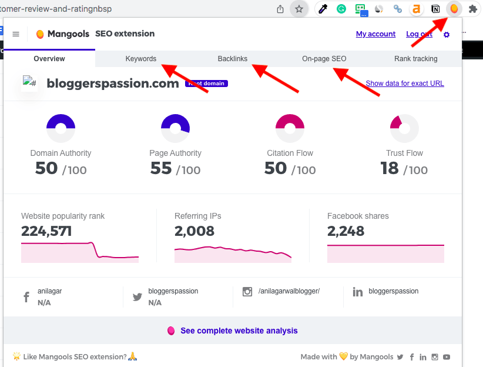Click the 224,571 popularity rank value
The height and width of the screenshot is (367, 483).
[x=46, y=231]
